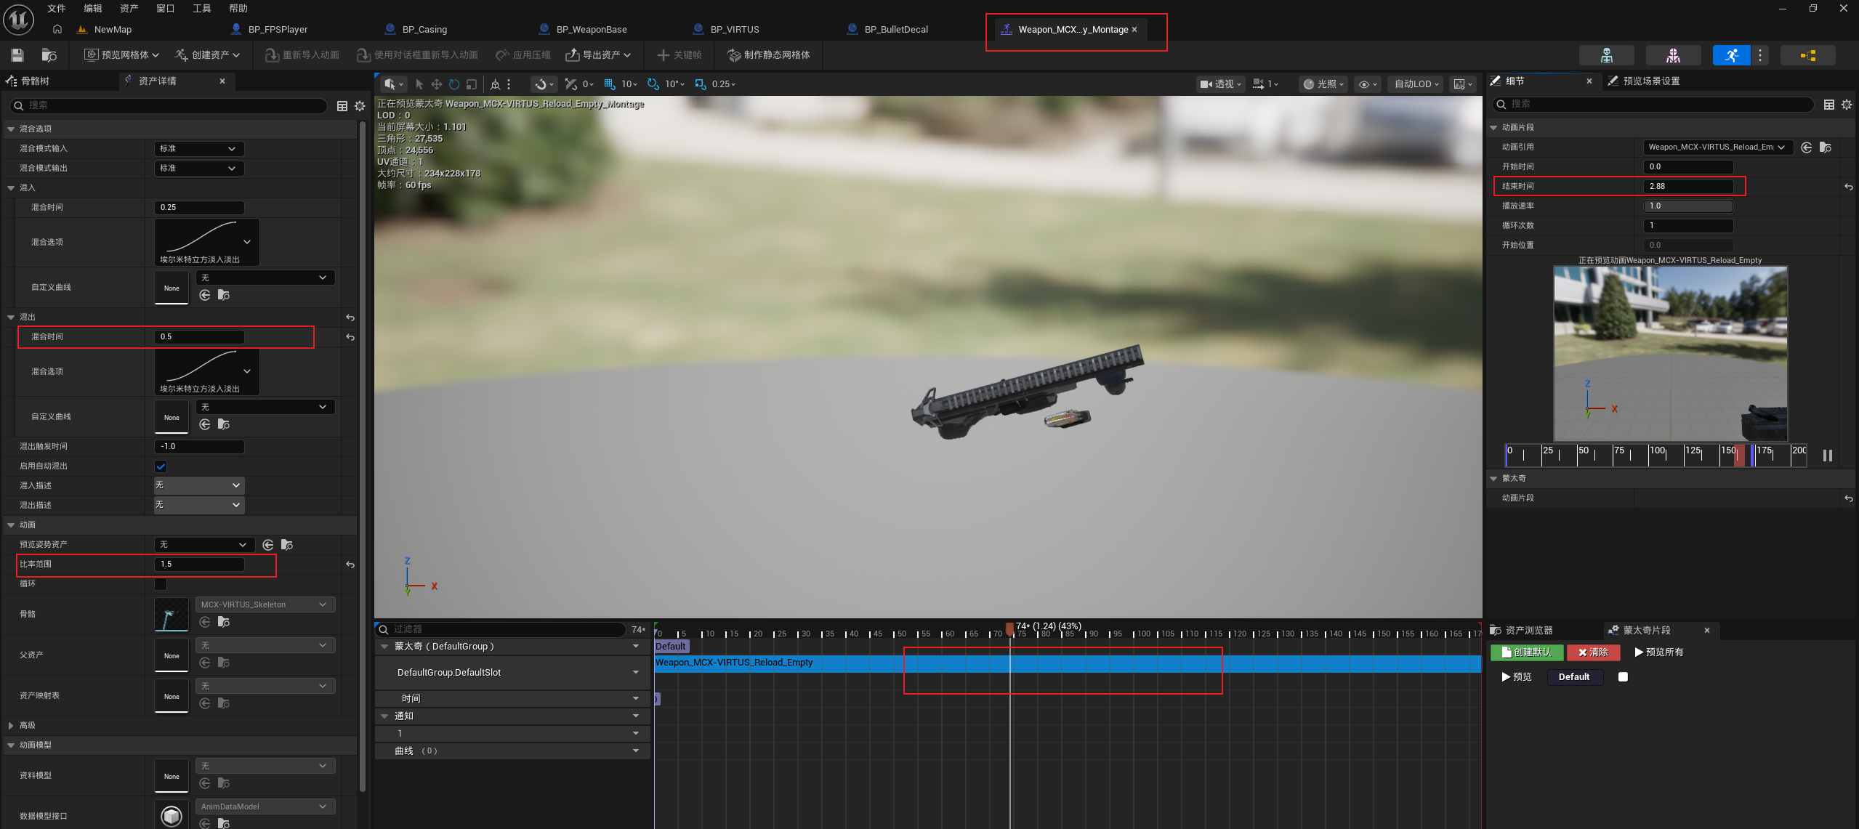
Task: Switch to the BP_WeaponBase tab
Action: (591, 30)
